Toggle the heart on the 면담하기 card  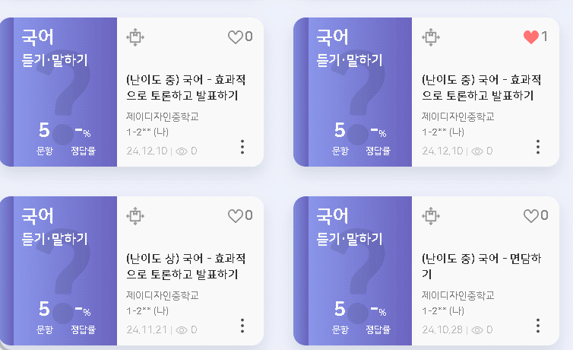tap(531, 216)
